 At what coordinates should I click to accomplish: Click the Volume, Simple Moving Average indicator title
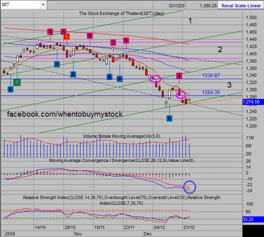tap(121, 136)
